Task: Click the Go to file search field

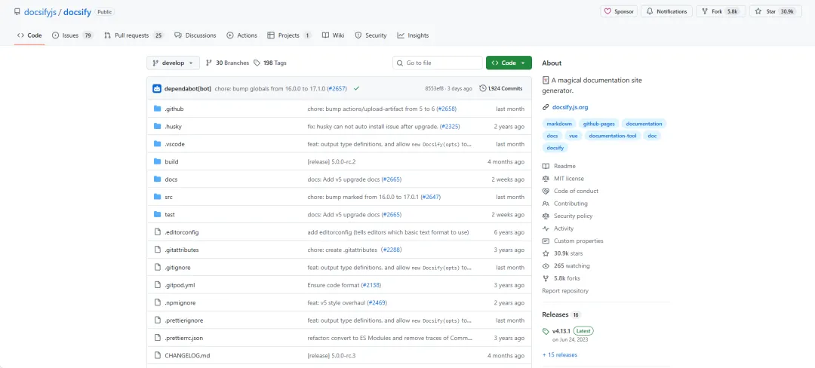Action: 438,63
